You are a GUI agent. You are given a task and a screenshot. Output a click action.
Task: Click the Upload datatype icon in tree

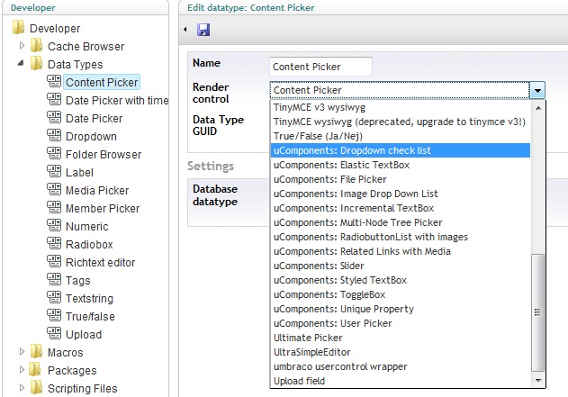(x=54, y=334)
